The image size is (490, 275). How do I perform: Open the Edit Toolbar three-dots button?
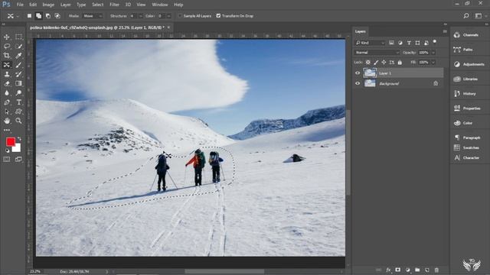coord(7,130)
